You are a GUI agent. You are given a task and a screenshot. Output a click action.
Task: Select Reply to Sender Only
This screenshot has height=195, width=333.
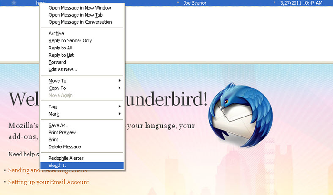pyautogui.click(x=82, y=41)
